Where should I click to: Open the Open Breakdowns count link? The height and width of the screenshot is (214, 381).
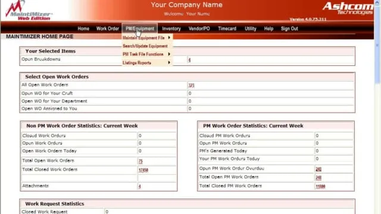point(189,60)
